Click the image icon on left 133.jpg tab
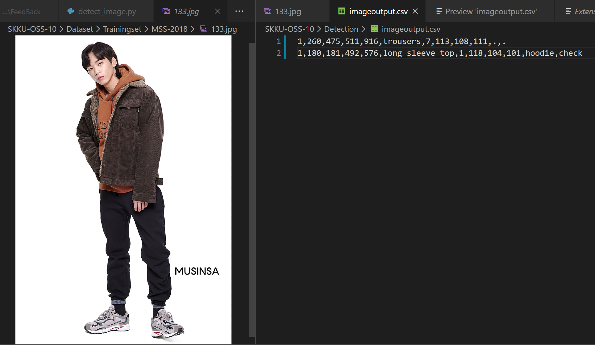 click(166, 11)
